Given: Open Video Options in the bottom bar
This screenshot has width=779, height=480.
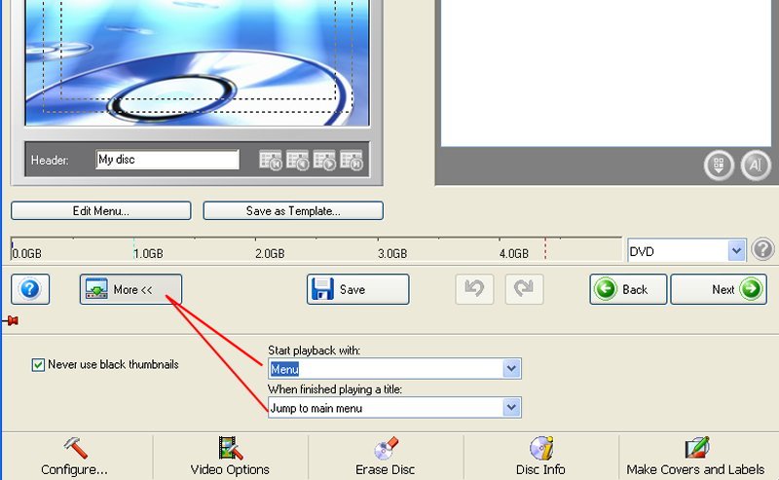Looking at the screenshot, I should point(230,458).
